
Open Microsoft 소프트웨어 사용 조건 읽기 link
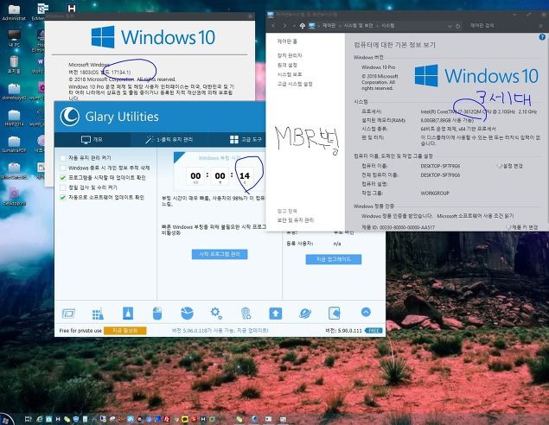tap(476, 216)
